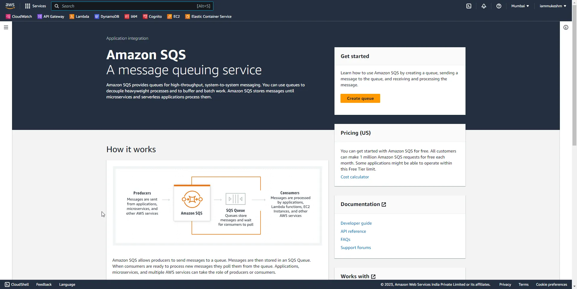577x289 pixels.
Task: Open the Mumbai region dropdown
Action: coord(520,6)
